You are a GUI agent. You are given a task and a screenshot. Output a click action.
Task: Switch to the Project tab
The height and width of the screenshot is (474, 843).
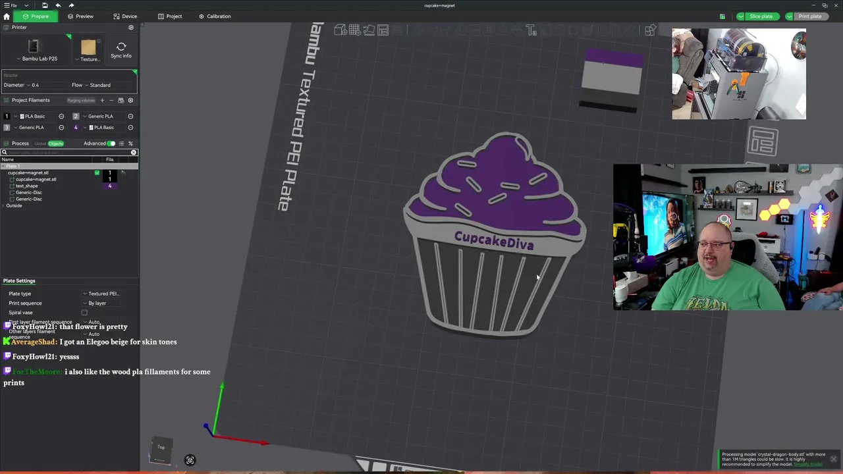point(170,16)
